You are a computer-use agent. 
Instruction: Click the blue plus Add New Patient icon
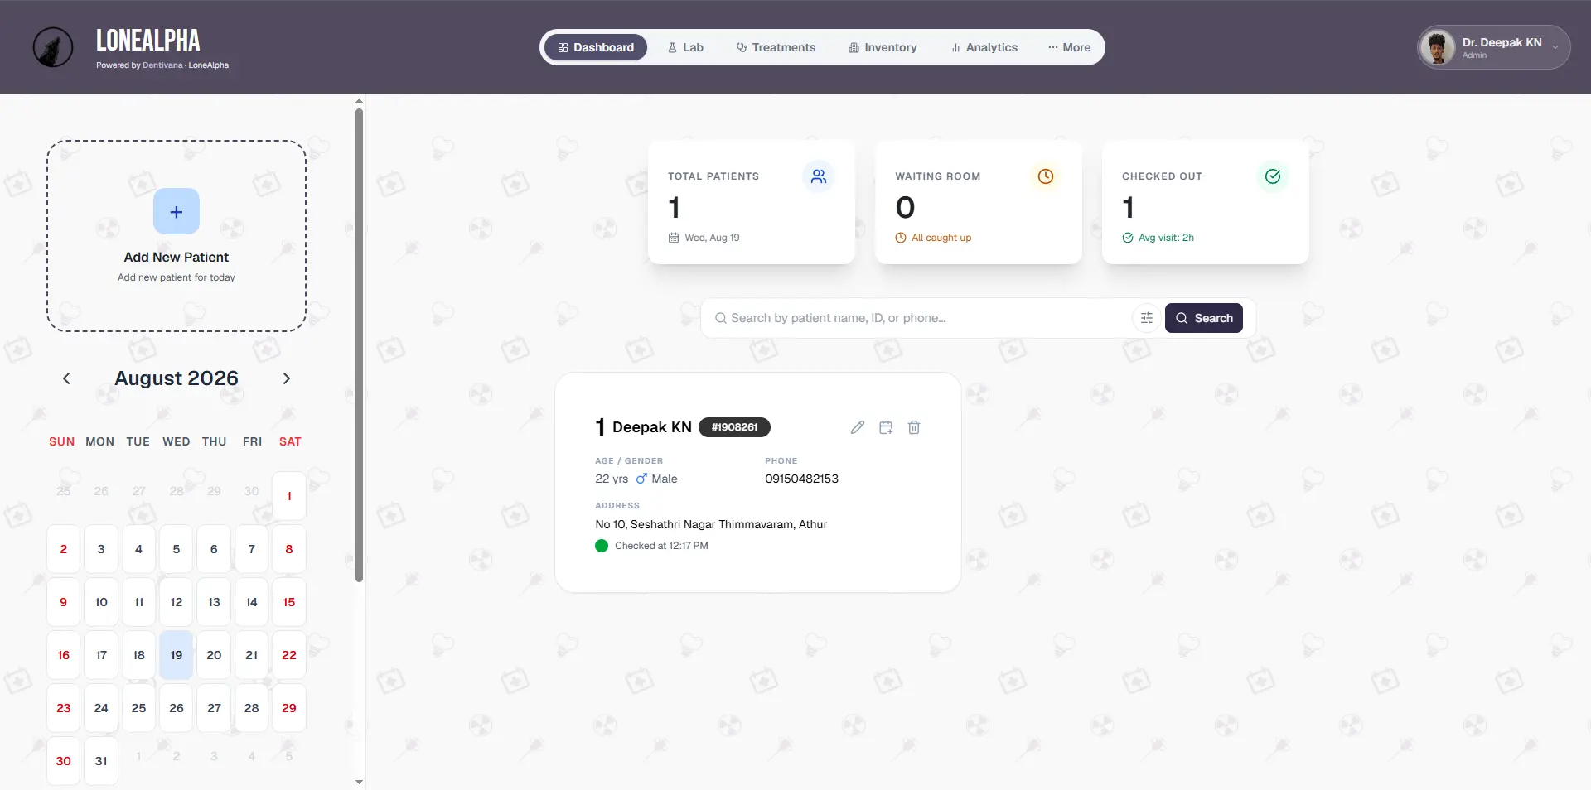point(177,211)
